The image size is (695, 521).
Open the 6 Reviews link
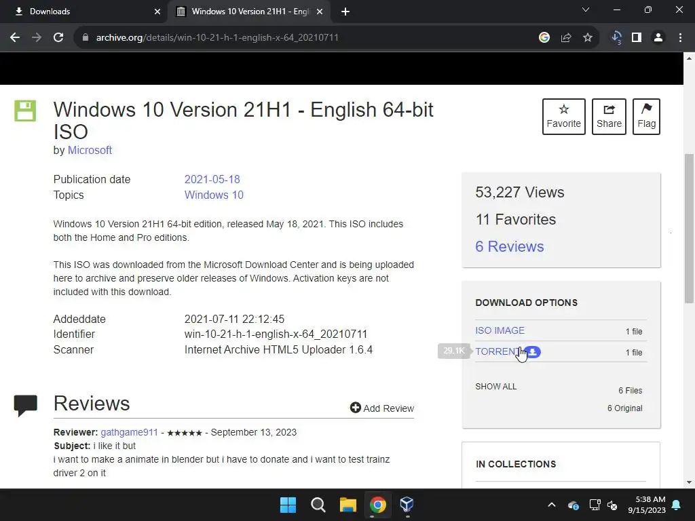pyautogui.click(x=509, y=246)
